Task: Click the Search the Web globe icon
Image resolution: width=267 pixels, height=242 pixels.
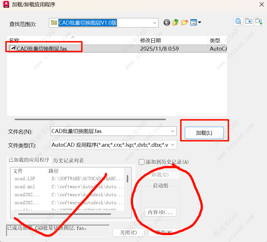Action: coord(238,21)
